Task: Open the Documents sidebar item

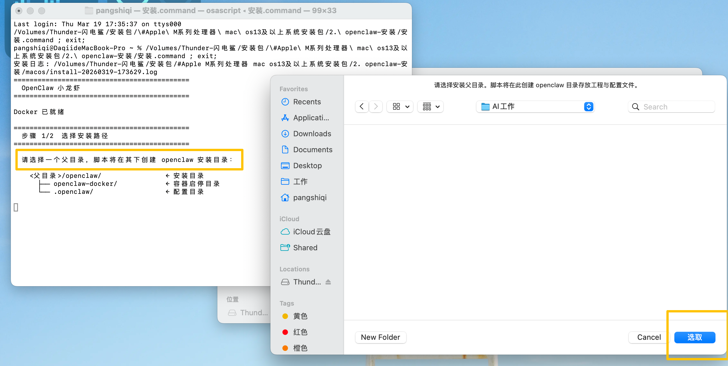Action: [312, 150]
